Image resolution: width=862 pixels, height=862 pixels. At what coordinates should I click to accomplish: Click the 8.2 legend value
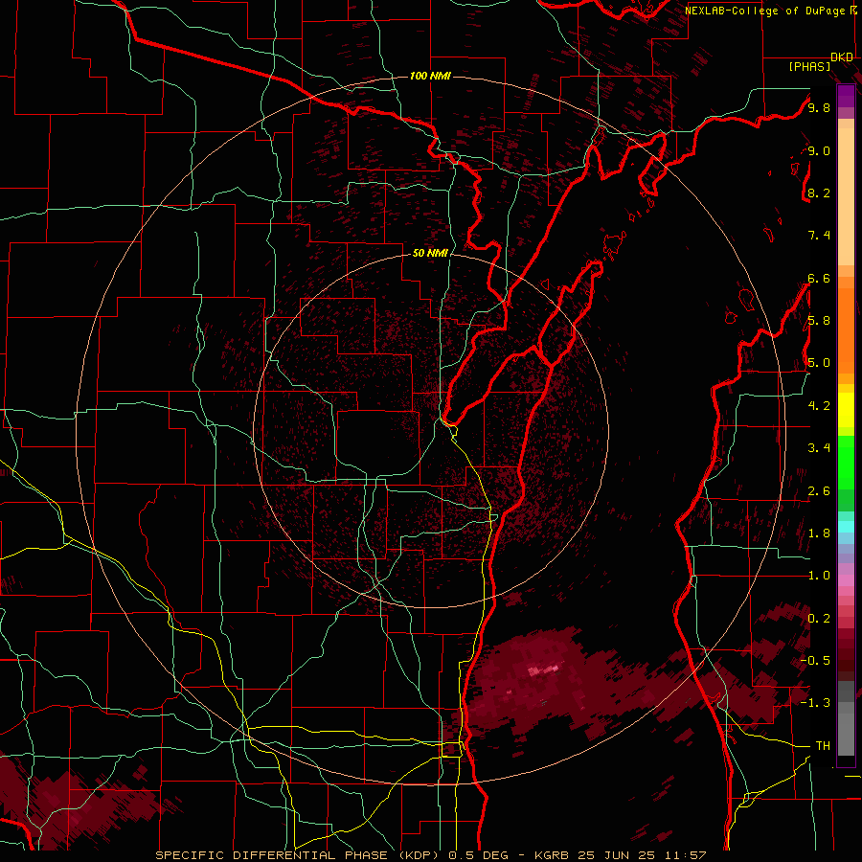click(x=819, y=193)
